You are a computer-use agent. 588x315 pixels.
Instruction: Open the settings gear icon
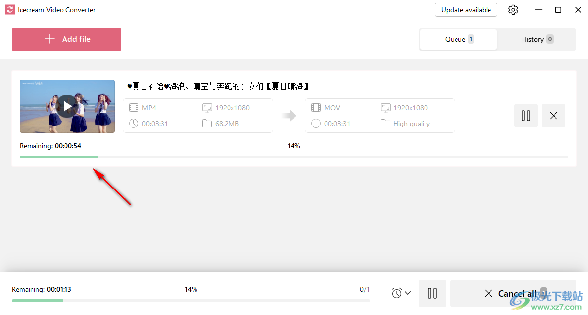coord(513,10)
